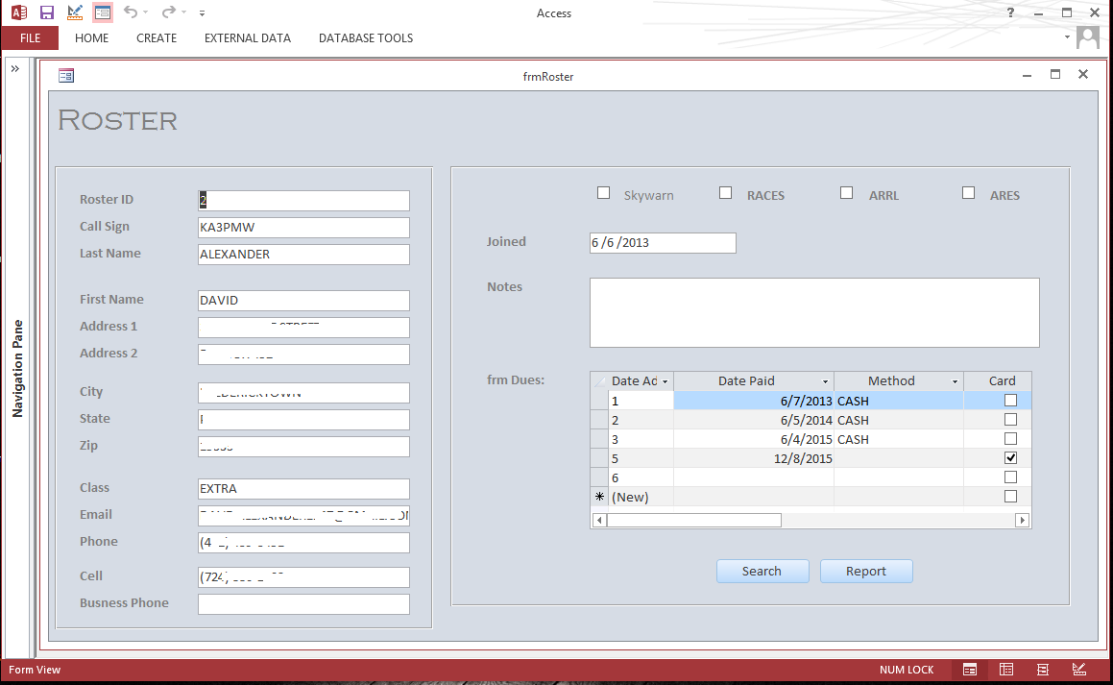Open the Date Paid column filter dropdown
This screenshot has height=685, width=1113.
825,381
